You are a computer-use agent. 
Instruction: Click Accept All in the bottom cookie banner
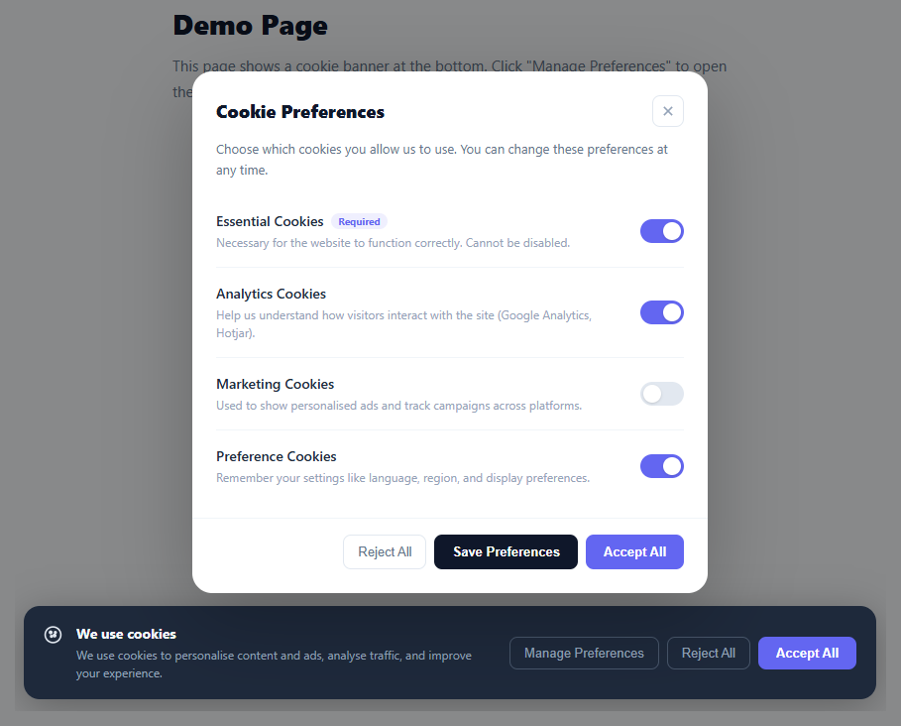point(807,653)
